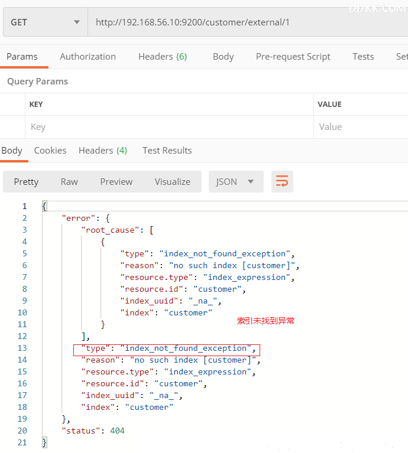Switch response view to Raw

click(x=69, y=182)
